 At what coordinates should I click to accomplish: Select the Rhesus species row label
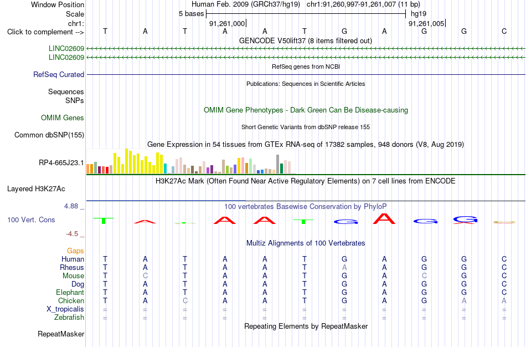click(72, 267)
